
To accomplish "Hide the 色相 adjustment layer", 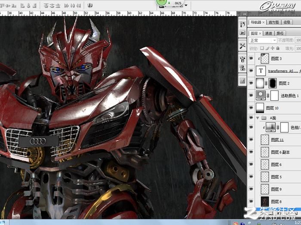I will 251,127.
